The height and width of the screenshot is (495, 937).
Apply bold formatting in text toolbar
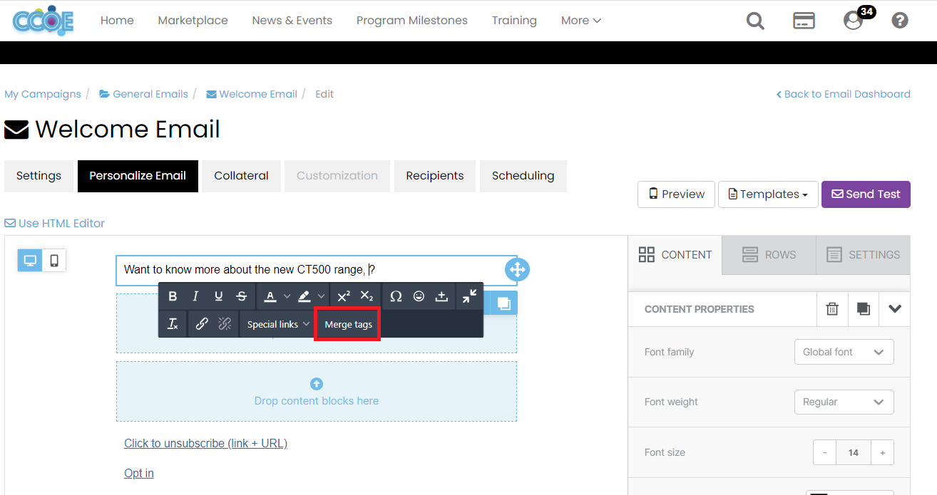tap(173, 296)
